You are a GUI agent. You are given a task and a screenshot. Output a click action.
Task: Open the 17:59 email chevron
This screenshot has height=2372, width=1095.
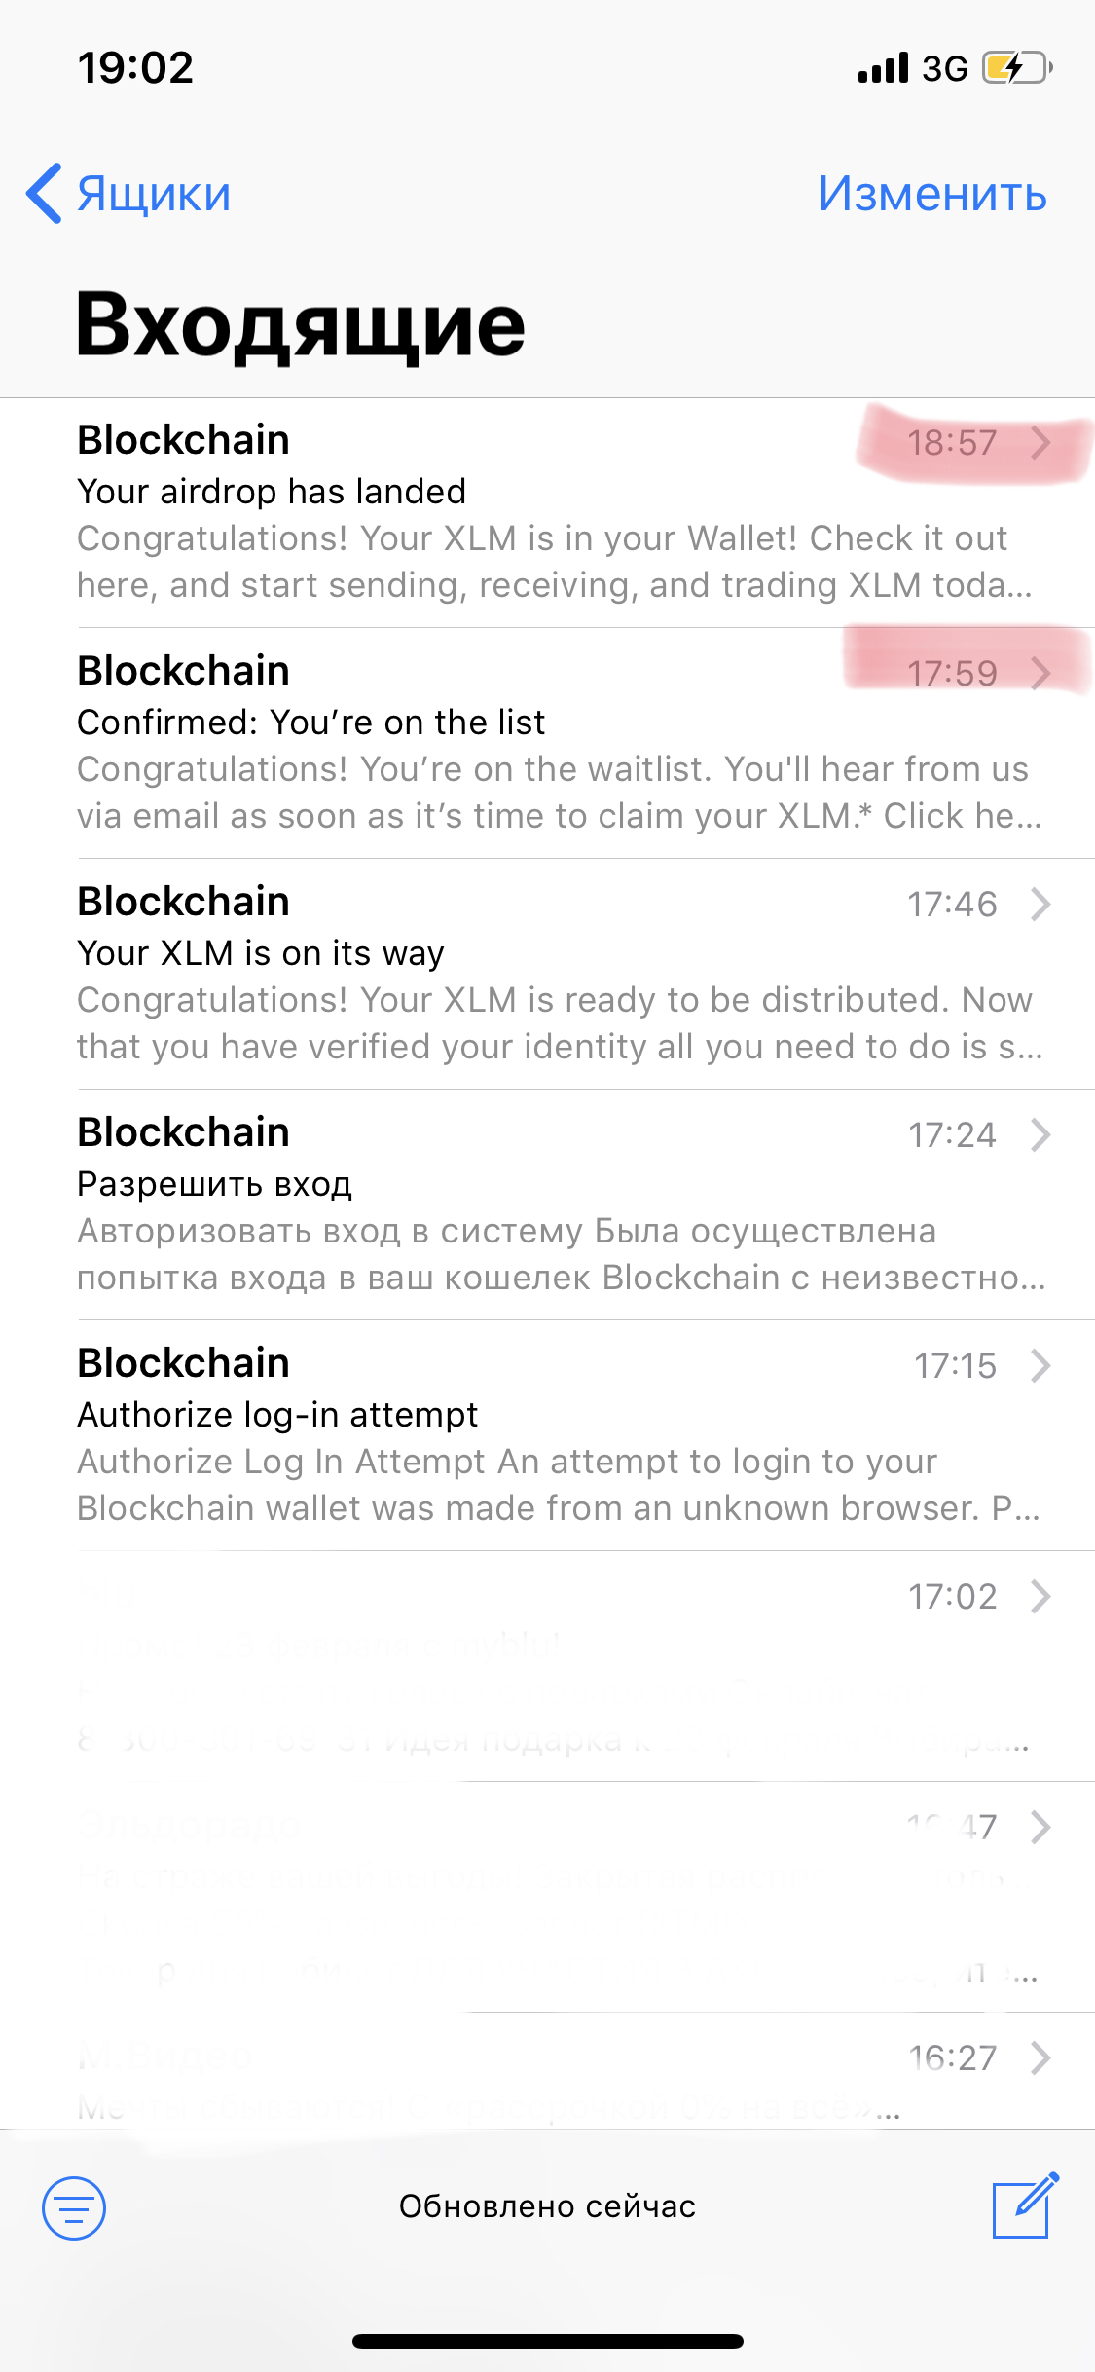(1040, 673)
